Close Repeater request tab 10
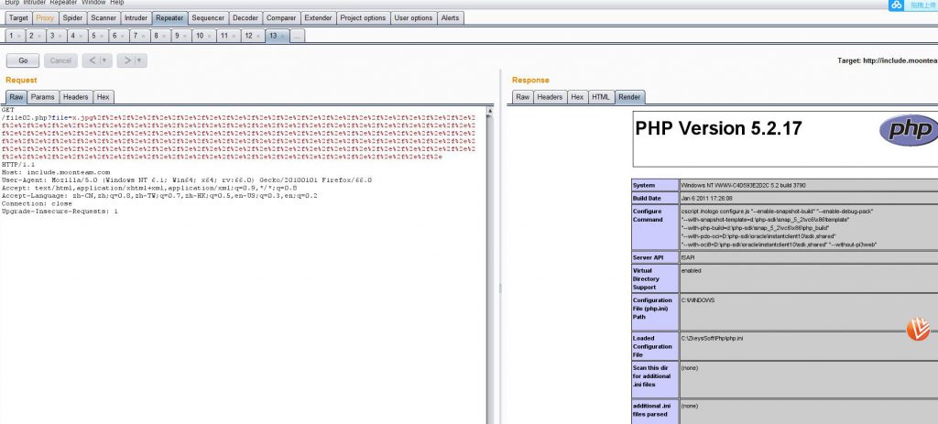 (x=209, y=36)
